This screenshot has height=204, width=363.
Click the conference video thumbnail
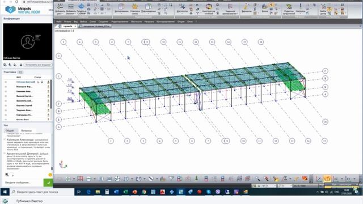click(x=28, y=41)
